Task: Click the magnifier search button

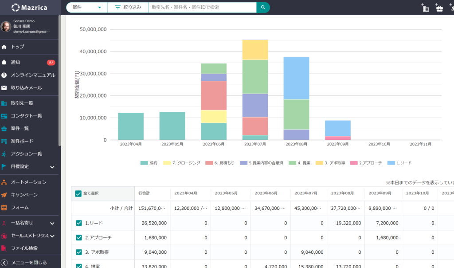Action: pyautogui.click(x=263, y=8)
